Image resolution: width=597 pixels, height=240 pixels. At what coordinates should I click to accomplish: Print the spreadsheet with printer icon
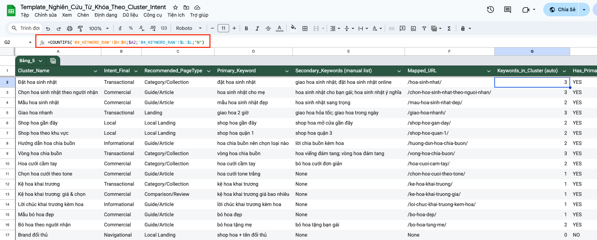[x=70, y=29]
